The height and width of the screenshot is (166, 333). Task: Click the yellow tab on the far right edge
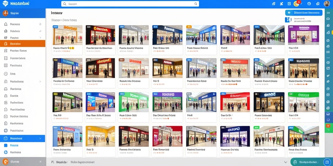point(332,32)
